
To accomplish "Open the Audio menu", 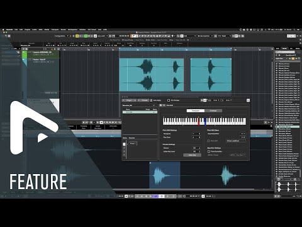I will coord(35,30).
